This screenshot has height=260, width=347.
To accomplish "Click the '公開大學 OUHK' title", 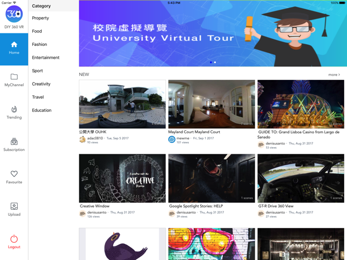I will point(93,132).
